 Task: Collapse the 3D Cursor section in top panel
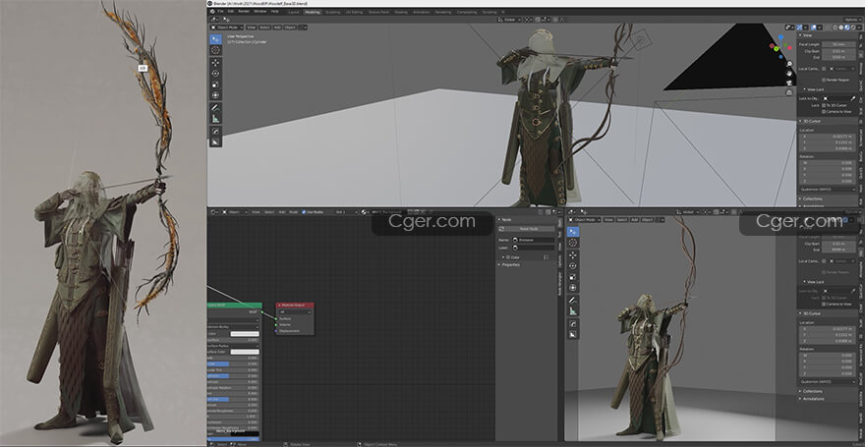(811, 121)
